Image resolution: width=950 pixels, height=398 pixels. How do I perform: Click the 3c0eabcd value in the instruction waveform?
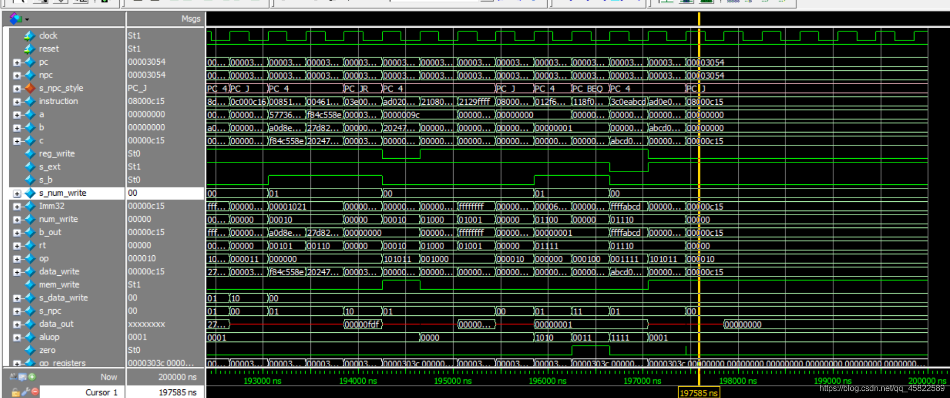(629, 102)
